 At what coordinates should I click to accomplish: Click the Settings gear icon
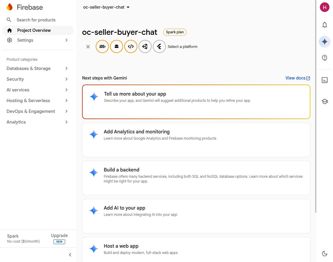(x=9, y=40)
